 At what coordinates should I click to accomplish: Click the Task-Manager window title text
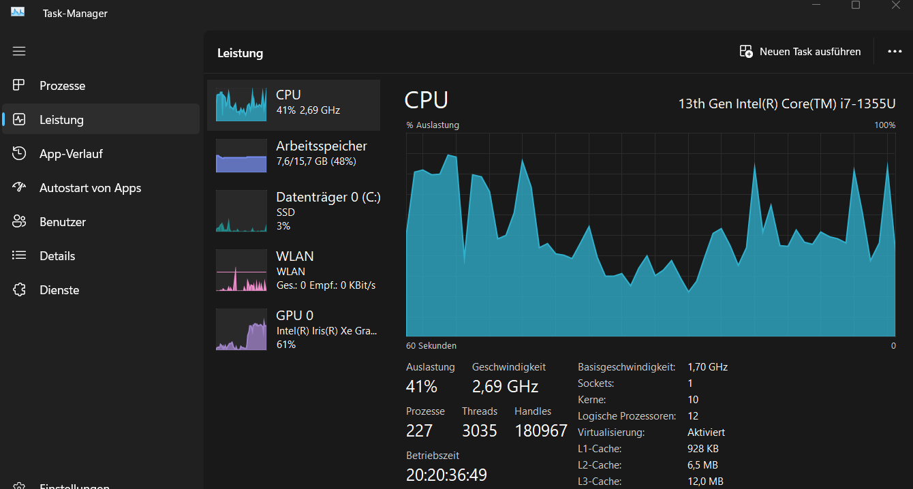75,14
